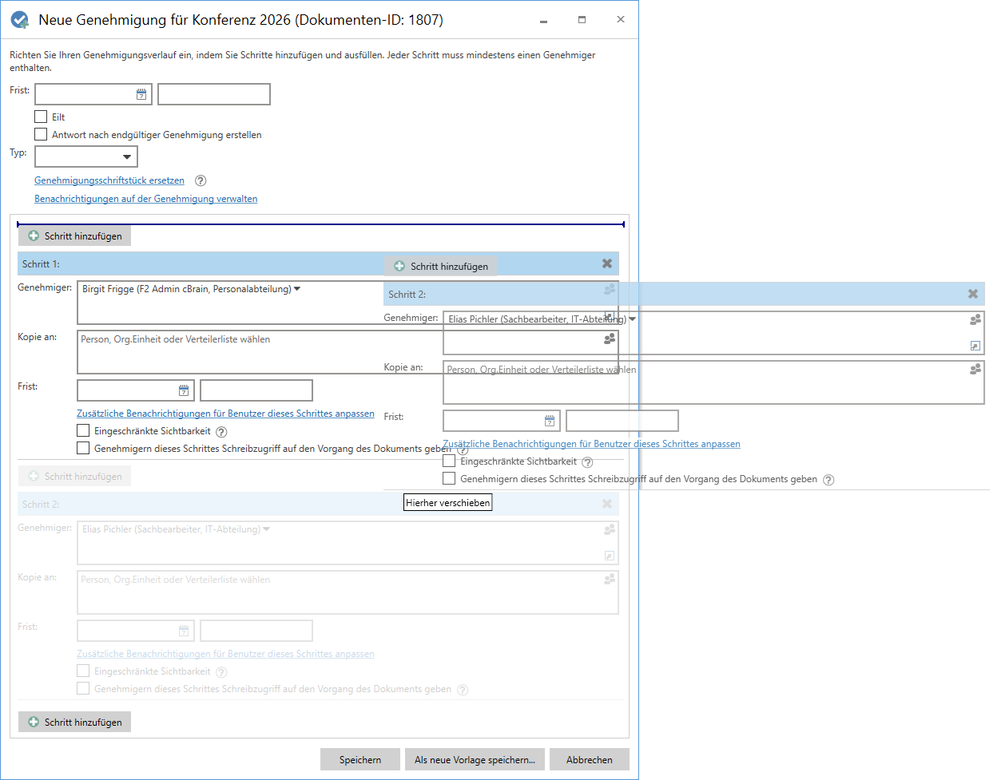This screenshot has width=1001, height=780.
Task: Open recipient picker in Schritt 1 Kopie an field
Action: click(610, 339)
